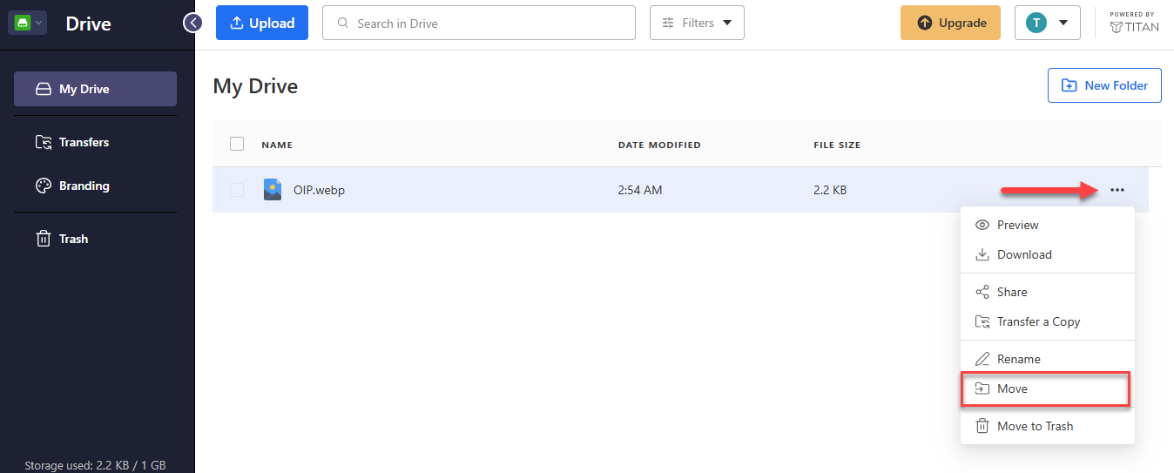Screen dimensions: 1174x473
Task: Open the user account T dropdown
Action: 1047,24
